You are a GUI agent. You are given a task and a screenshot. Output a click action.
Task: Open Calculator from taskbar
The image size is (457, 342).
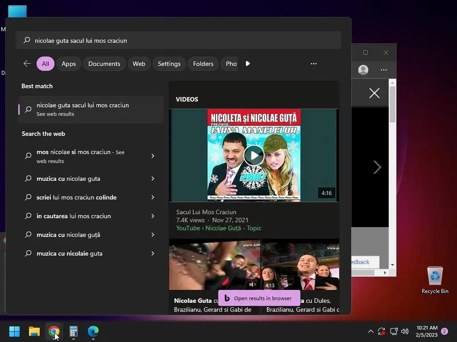click(x=74, y=331)
